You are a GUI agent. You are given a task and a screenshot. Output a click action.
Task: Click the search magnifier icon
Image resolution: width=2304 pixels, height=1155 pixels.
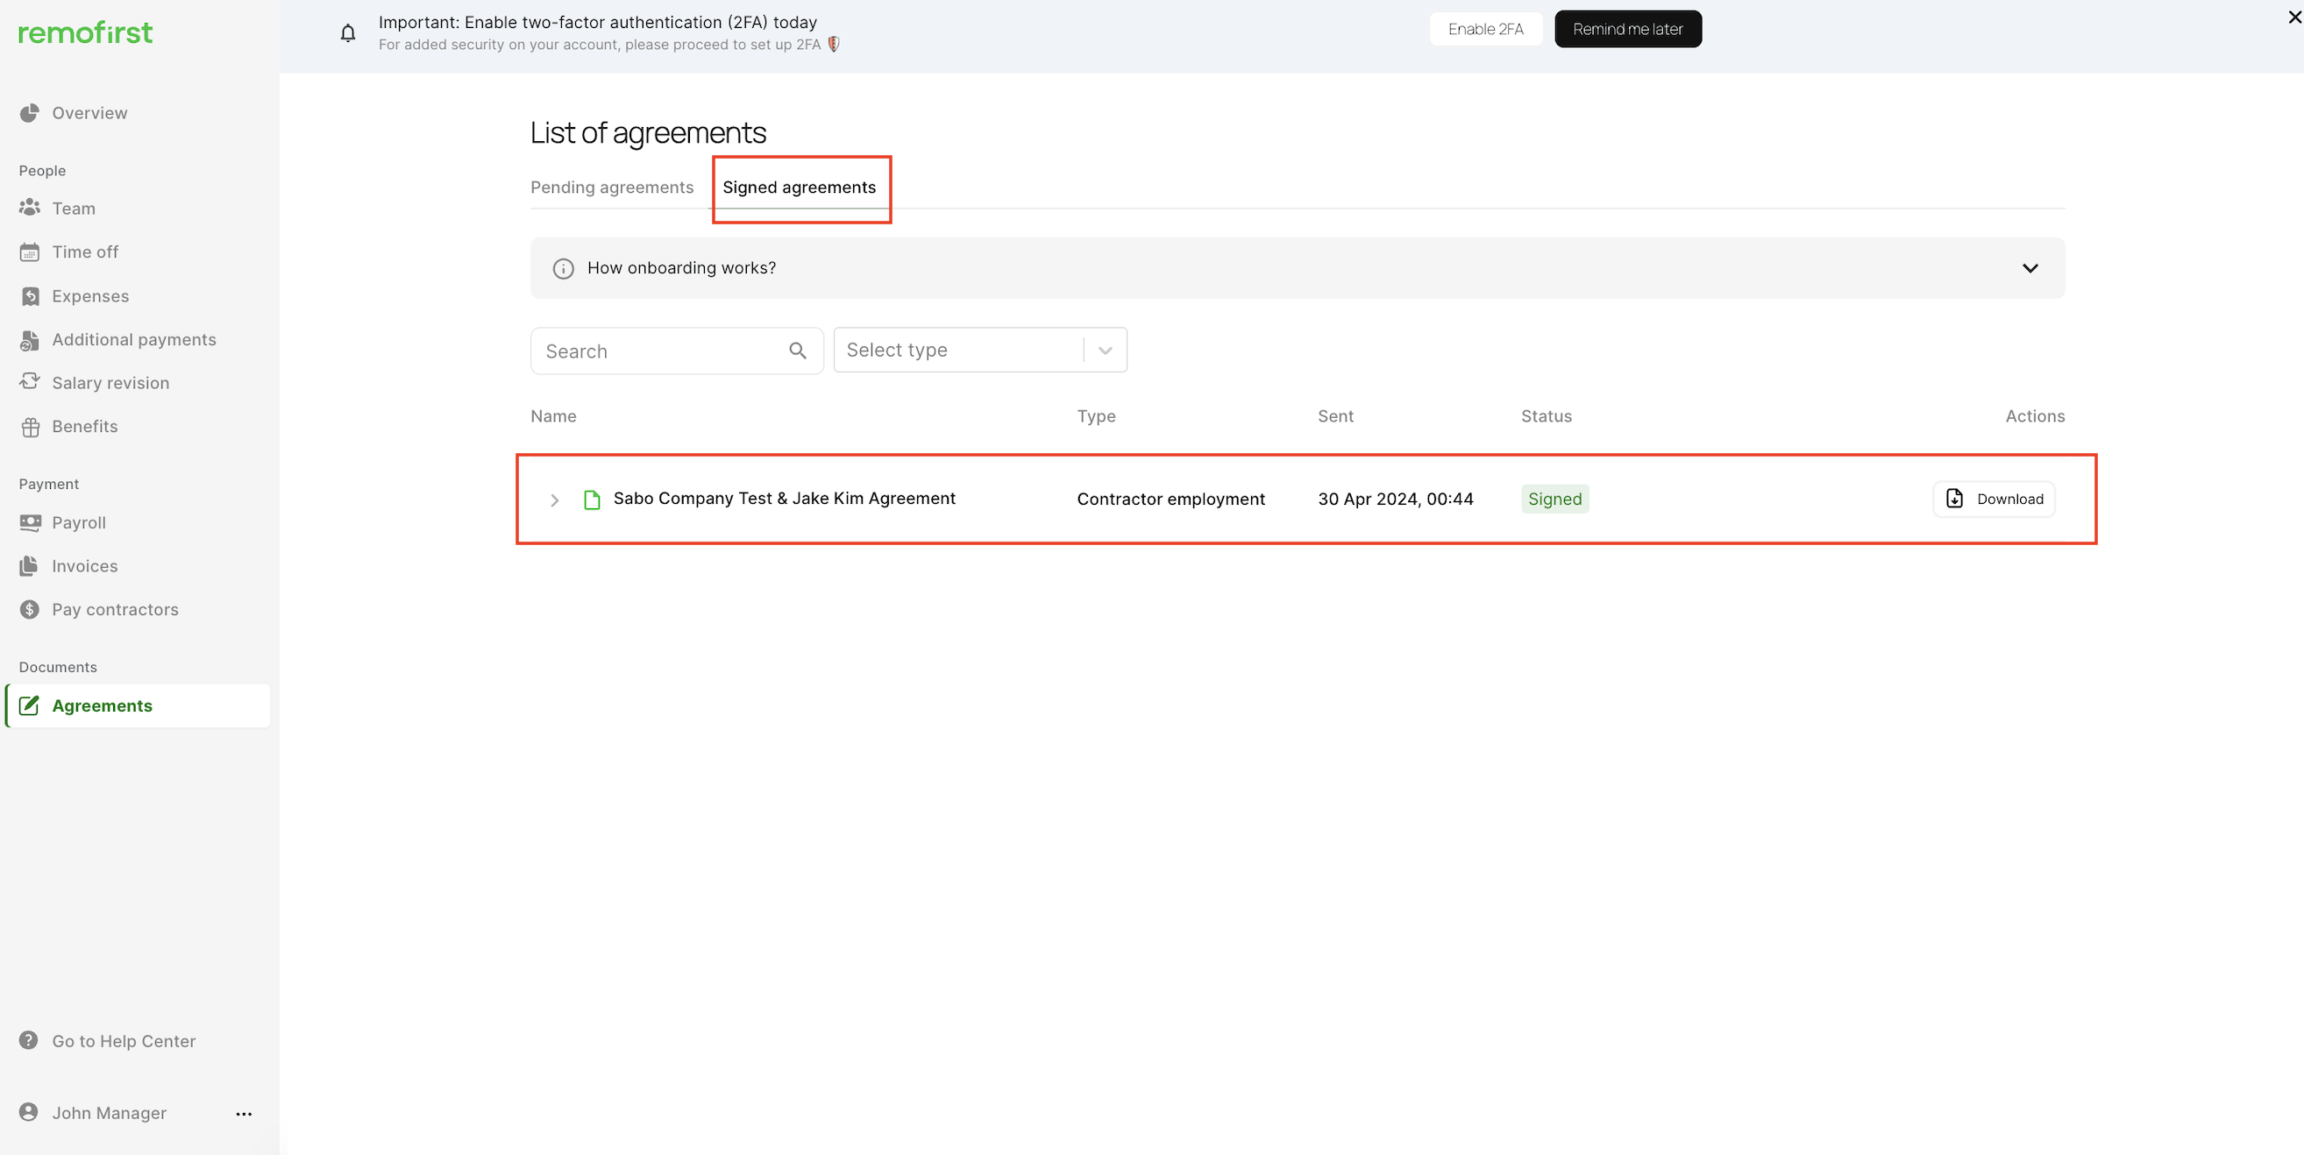(x=798, y=351)
